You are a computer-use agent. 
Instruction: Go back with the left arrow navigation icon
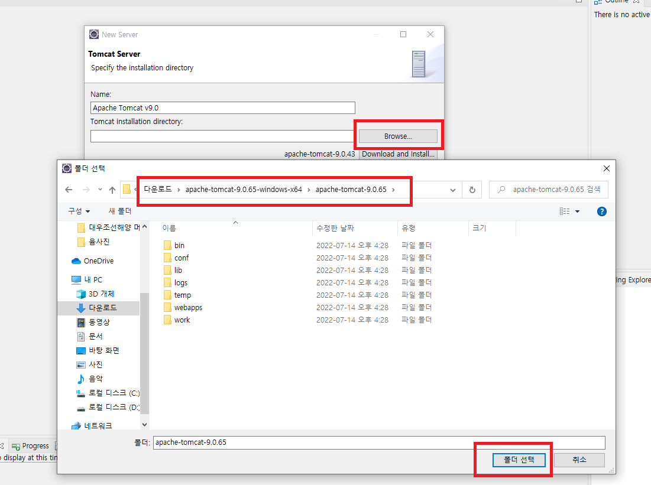coord(69,190)
